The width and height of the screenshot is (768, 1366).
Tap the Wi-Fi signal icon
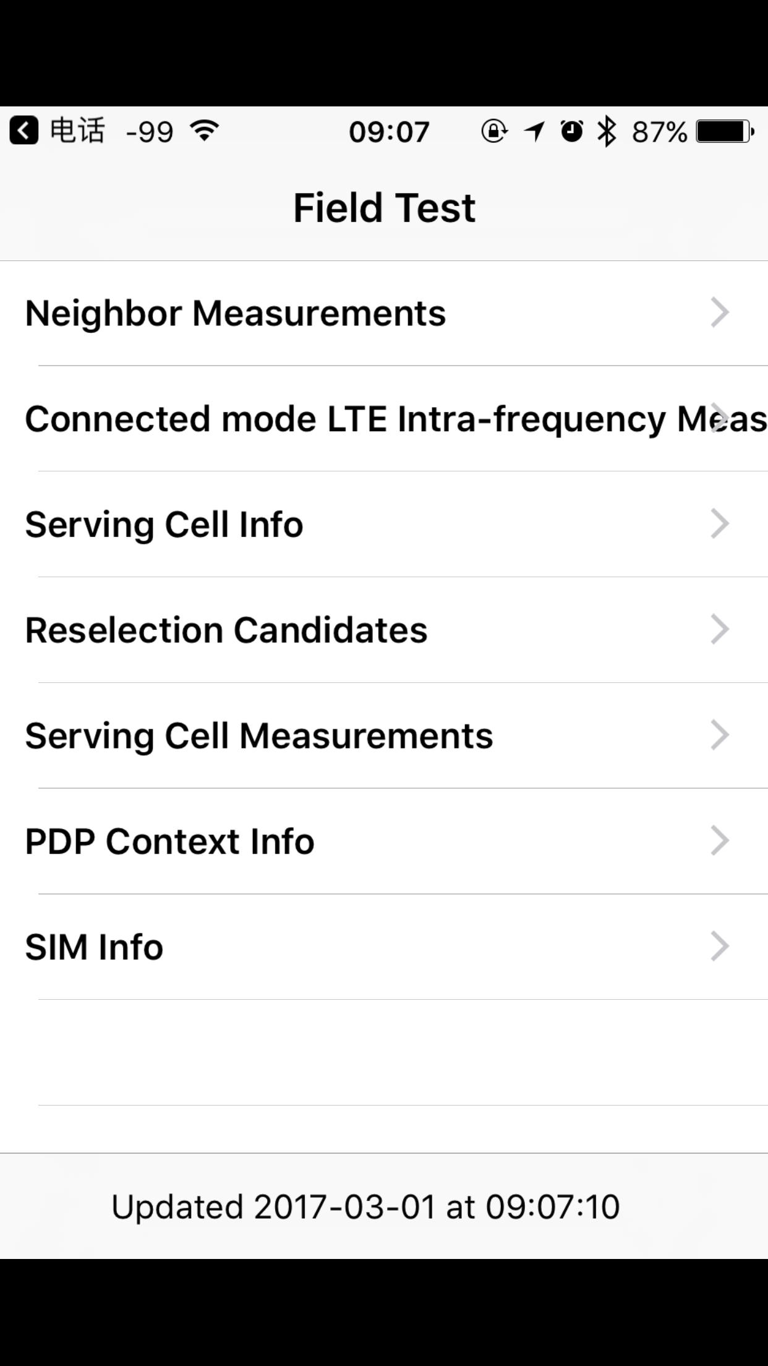click(205, 131)
